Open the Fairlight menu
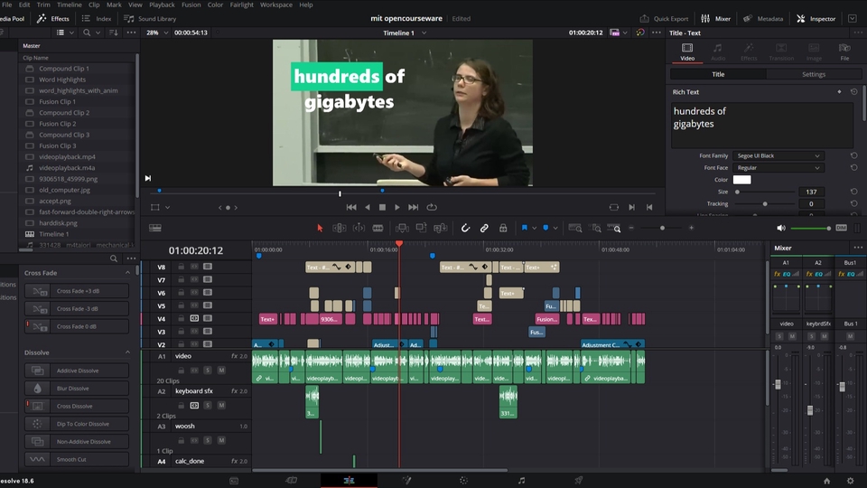 [242, 5]
